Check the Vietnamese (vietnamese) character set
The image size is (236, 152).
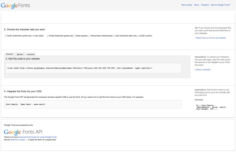tap(89, 36)
